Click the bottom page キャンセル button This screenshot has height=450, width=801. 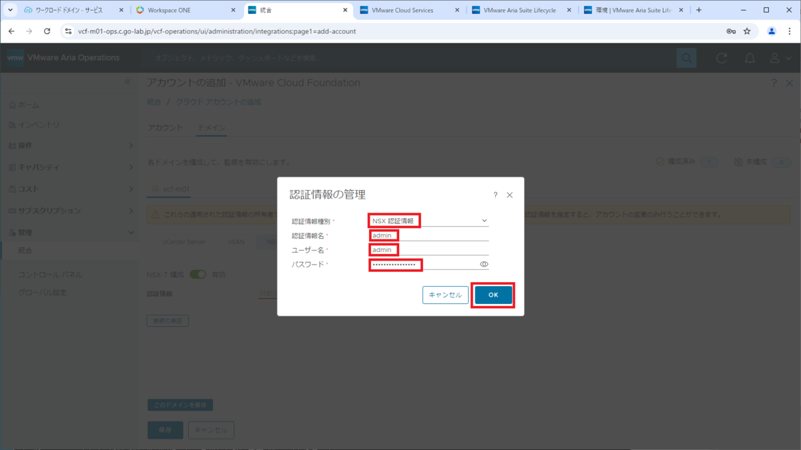point(211,430)
